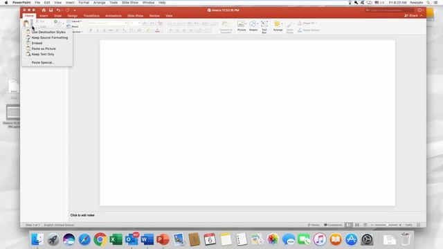Switch to the Insert ribbon tab
Viewport: 443px width, 249px height.
pos(44,16)
